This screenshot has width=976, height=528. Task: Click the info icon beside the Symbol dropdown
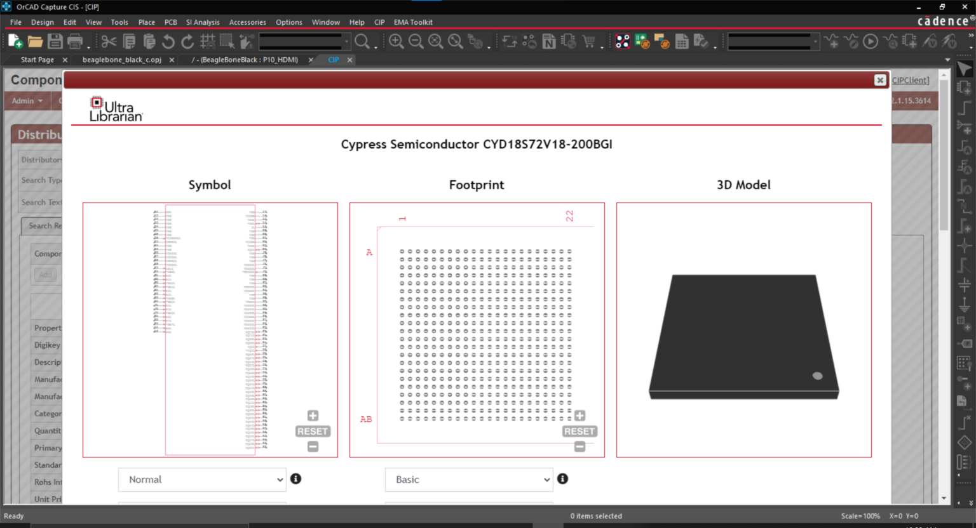pyautogui.click(x=295, y=478)
